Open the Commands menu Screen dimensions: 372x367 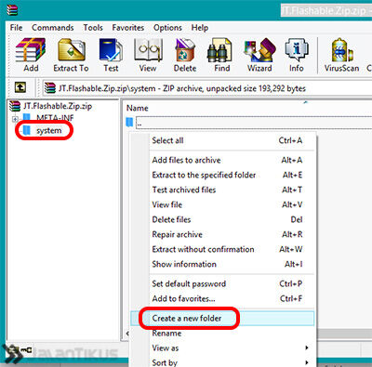point(53,28)
